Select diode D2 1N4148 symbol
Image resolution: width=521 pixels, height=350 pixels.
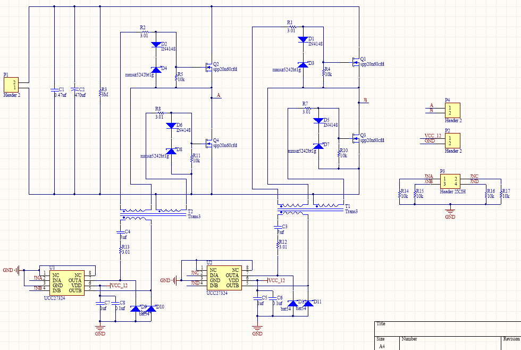point(156,45)
